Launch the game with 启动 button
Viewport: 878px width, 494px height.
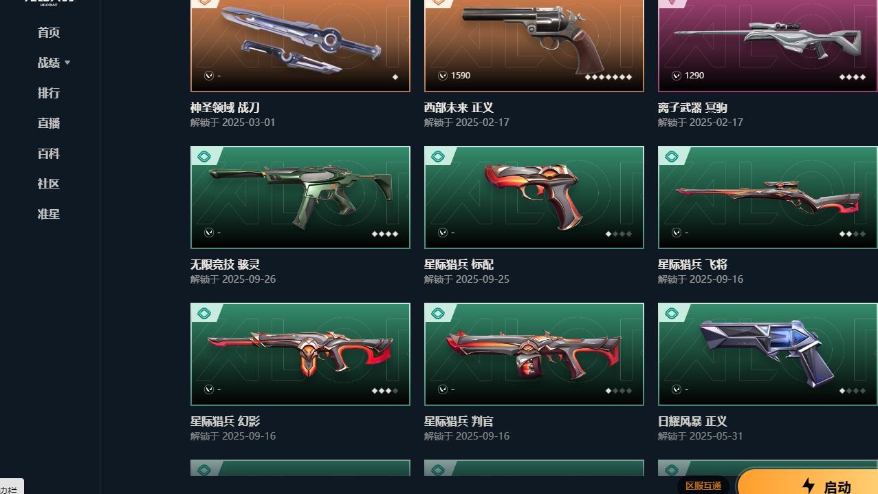point(808,483)
